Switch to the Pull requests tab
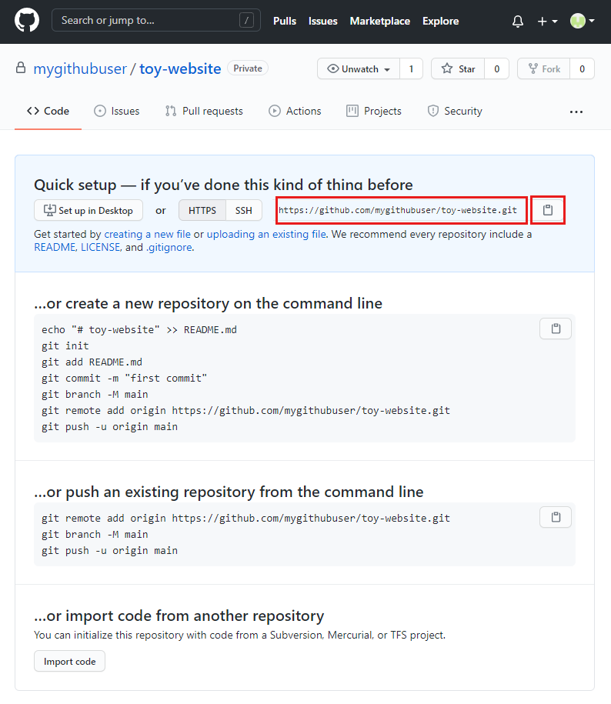Image resolution: width=611 pixels, height=704 pixels. tap(204, 111)
